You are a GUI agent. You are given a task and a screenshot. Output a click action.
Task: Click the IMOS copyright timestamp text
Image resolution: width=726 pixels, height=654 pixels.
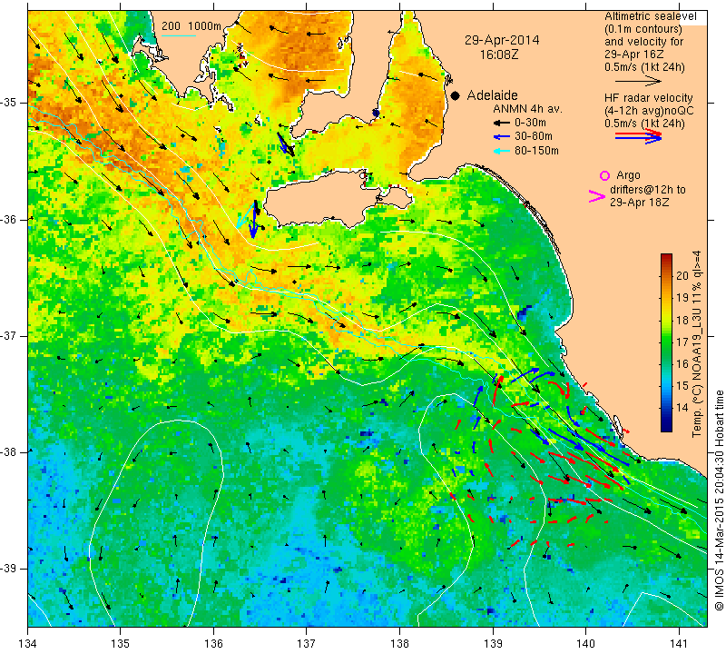point(719,500)
